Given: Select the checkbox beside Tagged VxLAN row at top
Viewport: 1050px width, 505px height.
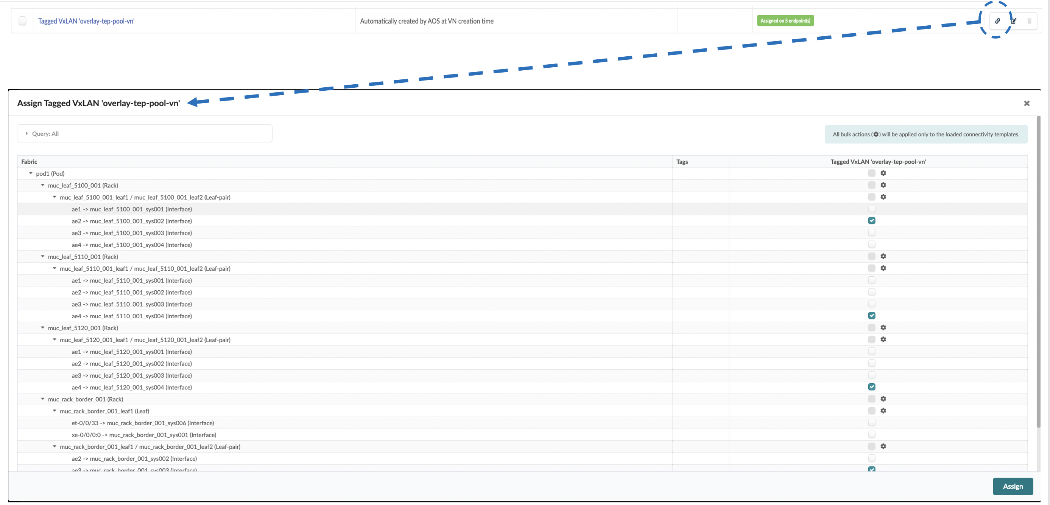Looking at the screenshot, I should point(22,21).
